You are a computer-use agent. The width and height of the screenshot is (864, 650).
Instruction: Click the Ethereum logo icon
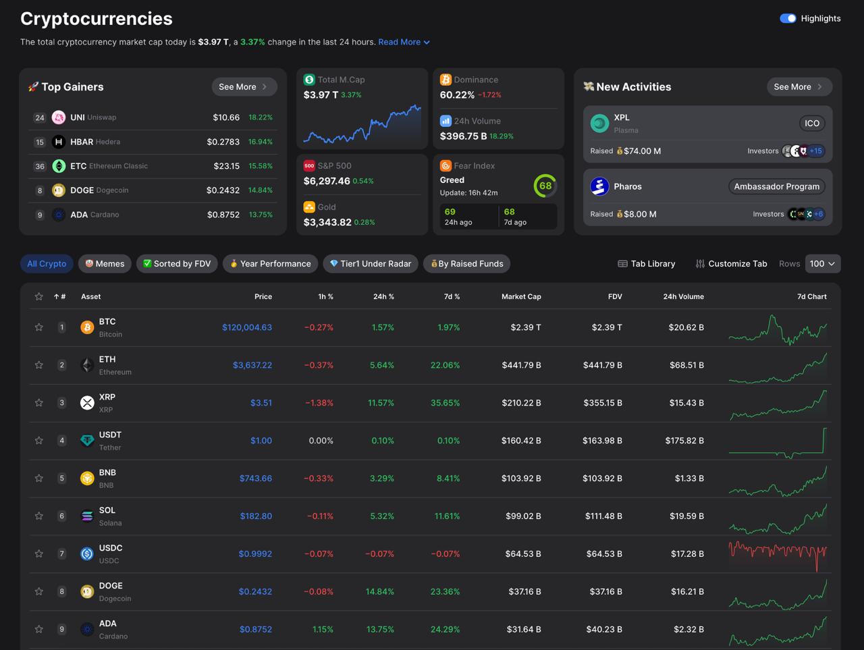coord(87,365)
